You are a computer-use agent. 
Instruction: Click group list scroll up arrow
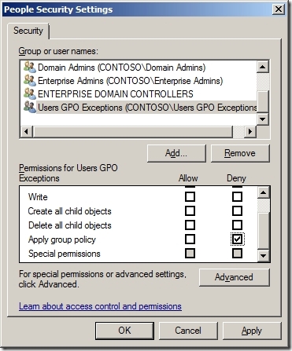point(262,67)
